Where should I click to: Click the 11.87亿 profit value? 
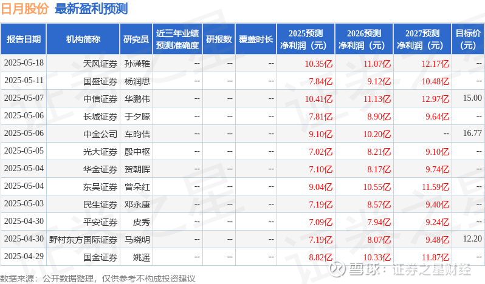(435, 257)
